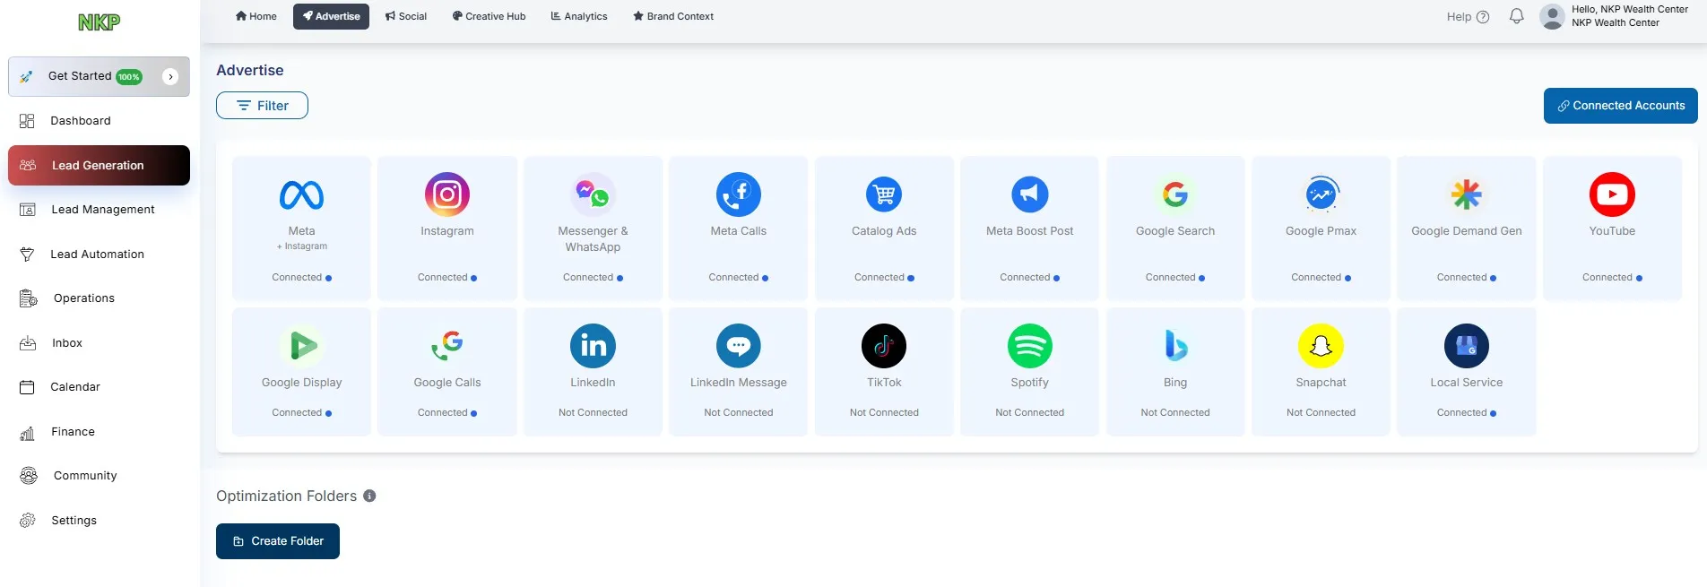Select the Instagram platform icon
The image size is (1707, 587).
coord(447,194)
